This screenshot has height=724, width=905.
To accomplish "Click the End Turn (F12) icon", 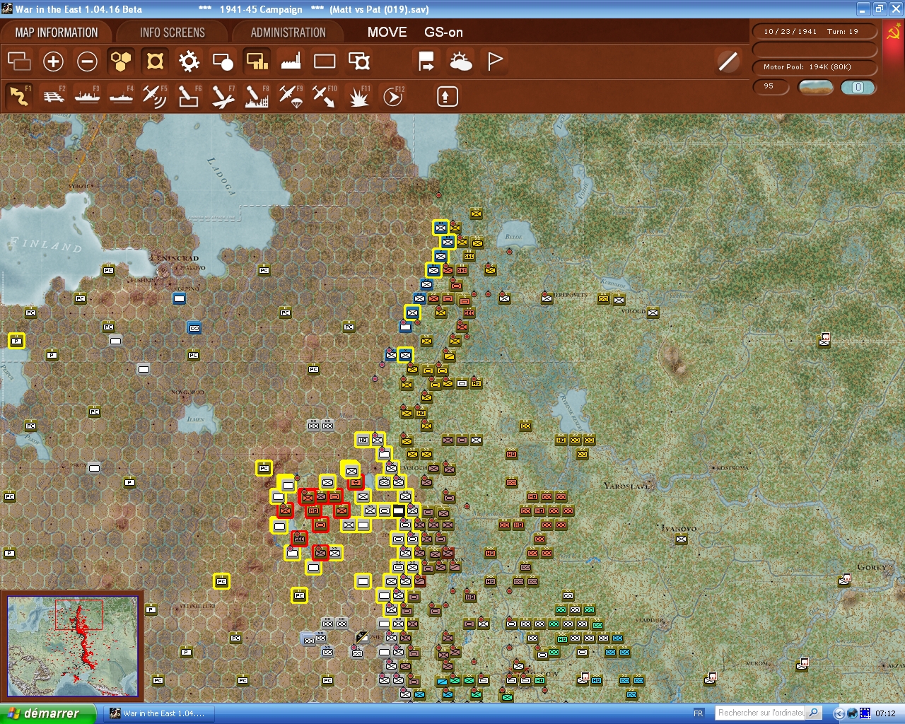I will (x=392, y=96).
